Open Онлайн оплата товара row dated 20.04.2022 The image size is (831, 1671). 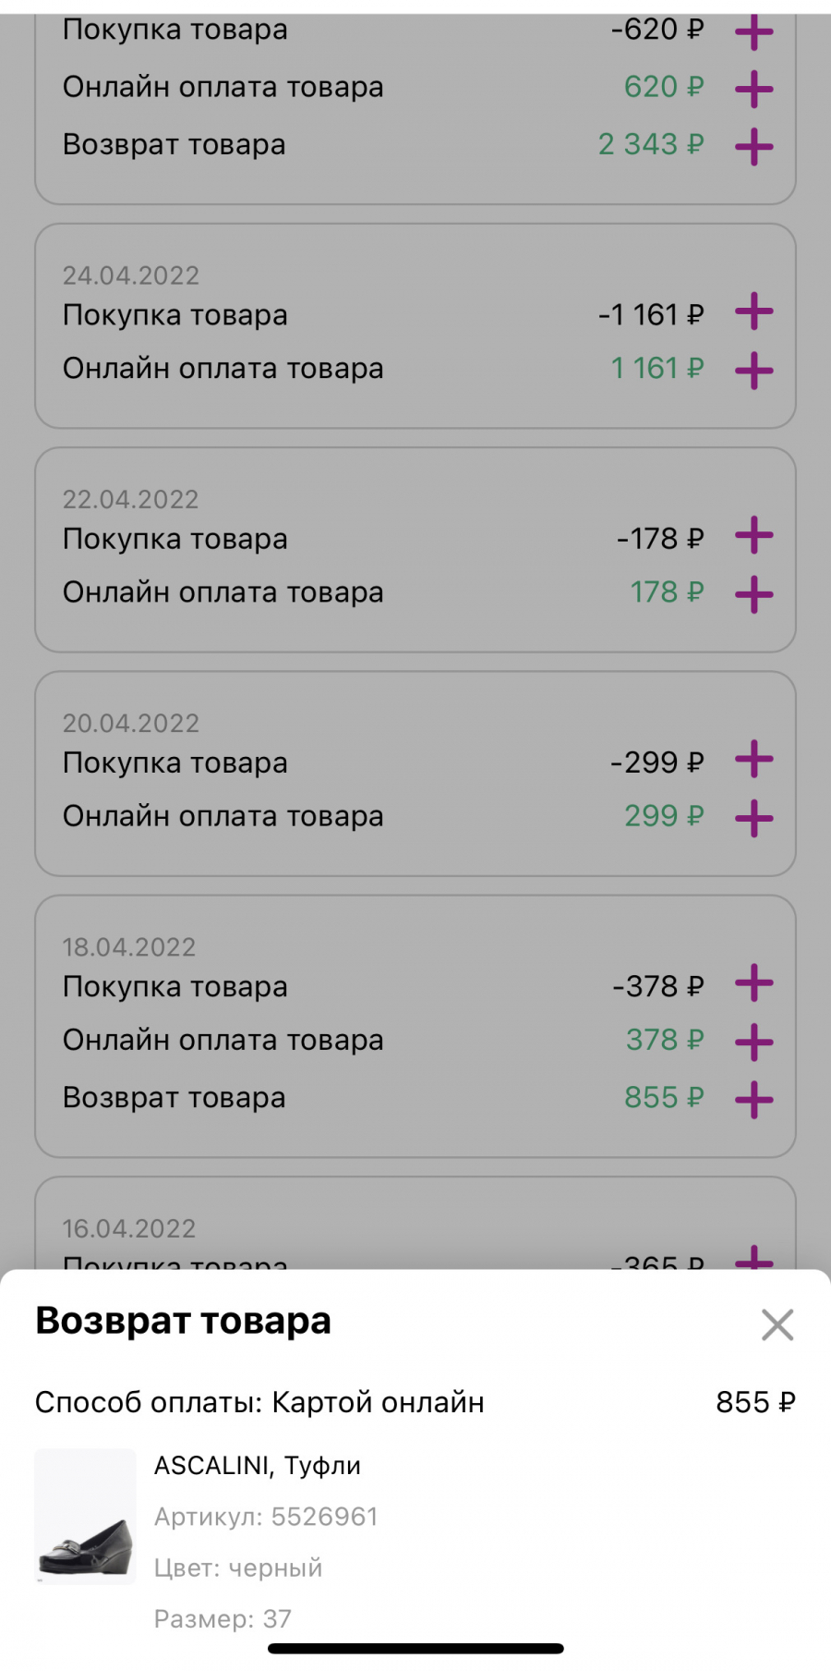tap(415, 816)
